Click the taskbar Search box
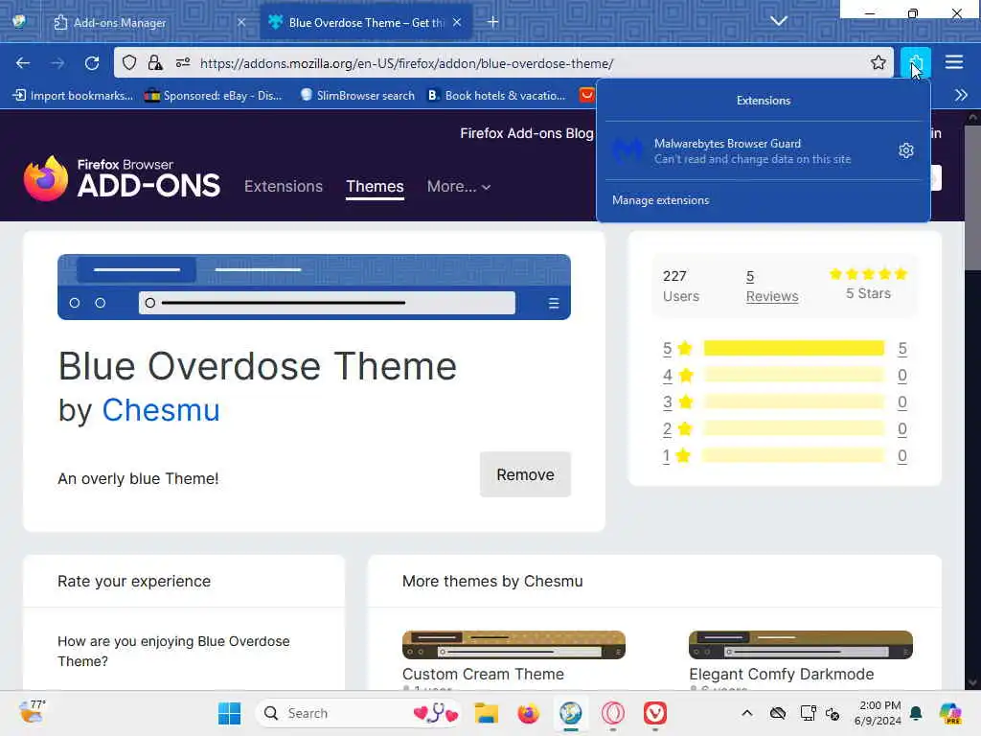 360,713
